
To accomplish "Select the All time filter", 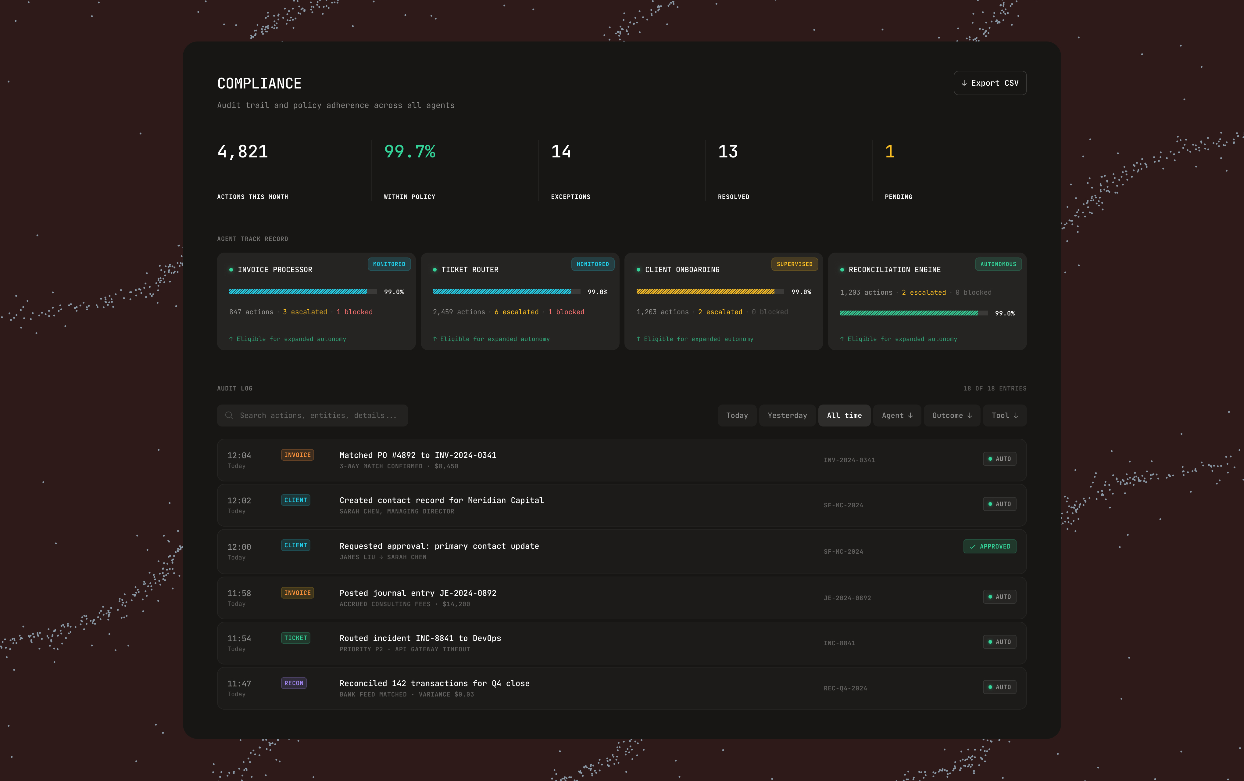I will (x=844, y=415).
